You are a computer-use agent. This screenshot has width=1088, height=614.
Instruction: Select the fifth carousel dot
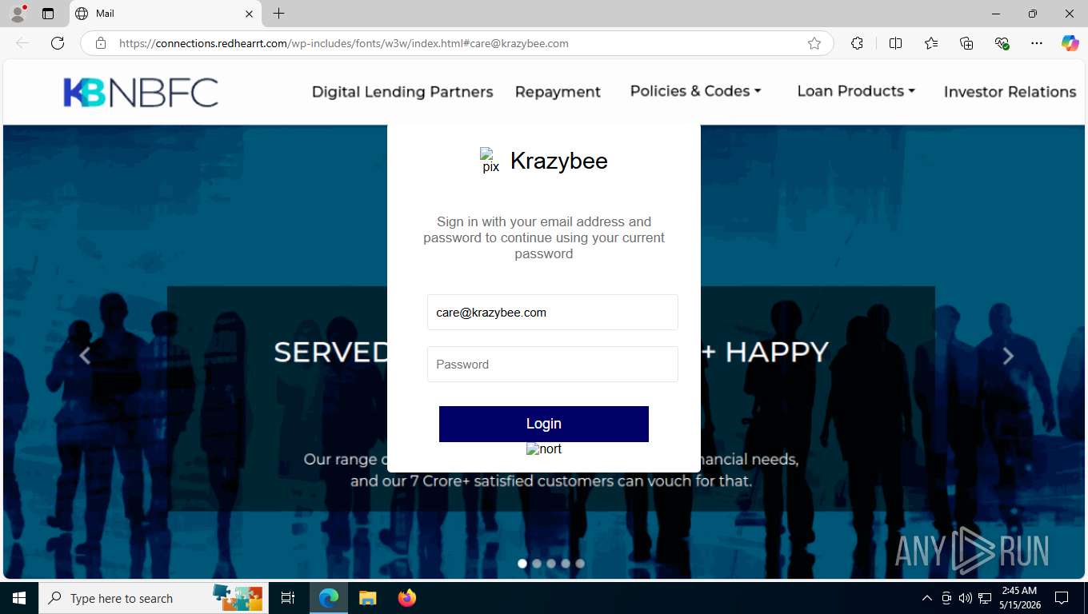[x=580, y=564]
